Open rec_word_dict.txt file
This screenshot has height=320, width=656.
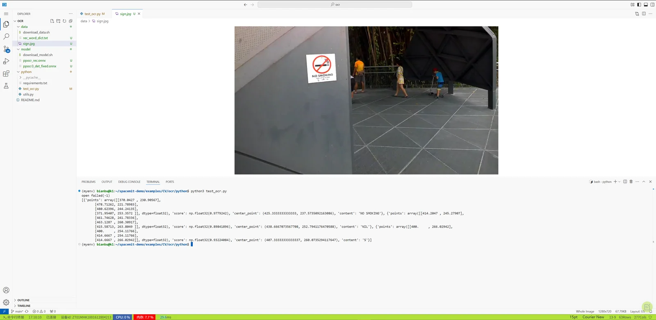(x=35, y=38)
